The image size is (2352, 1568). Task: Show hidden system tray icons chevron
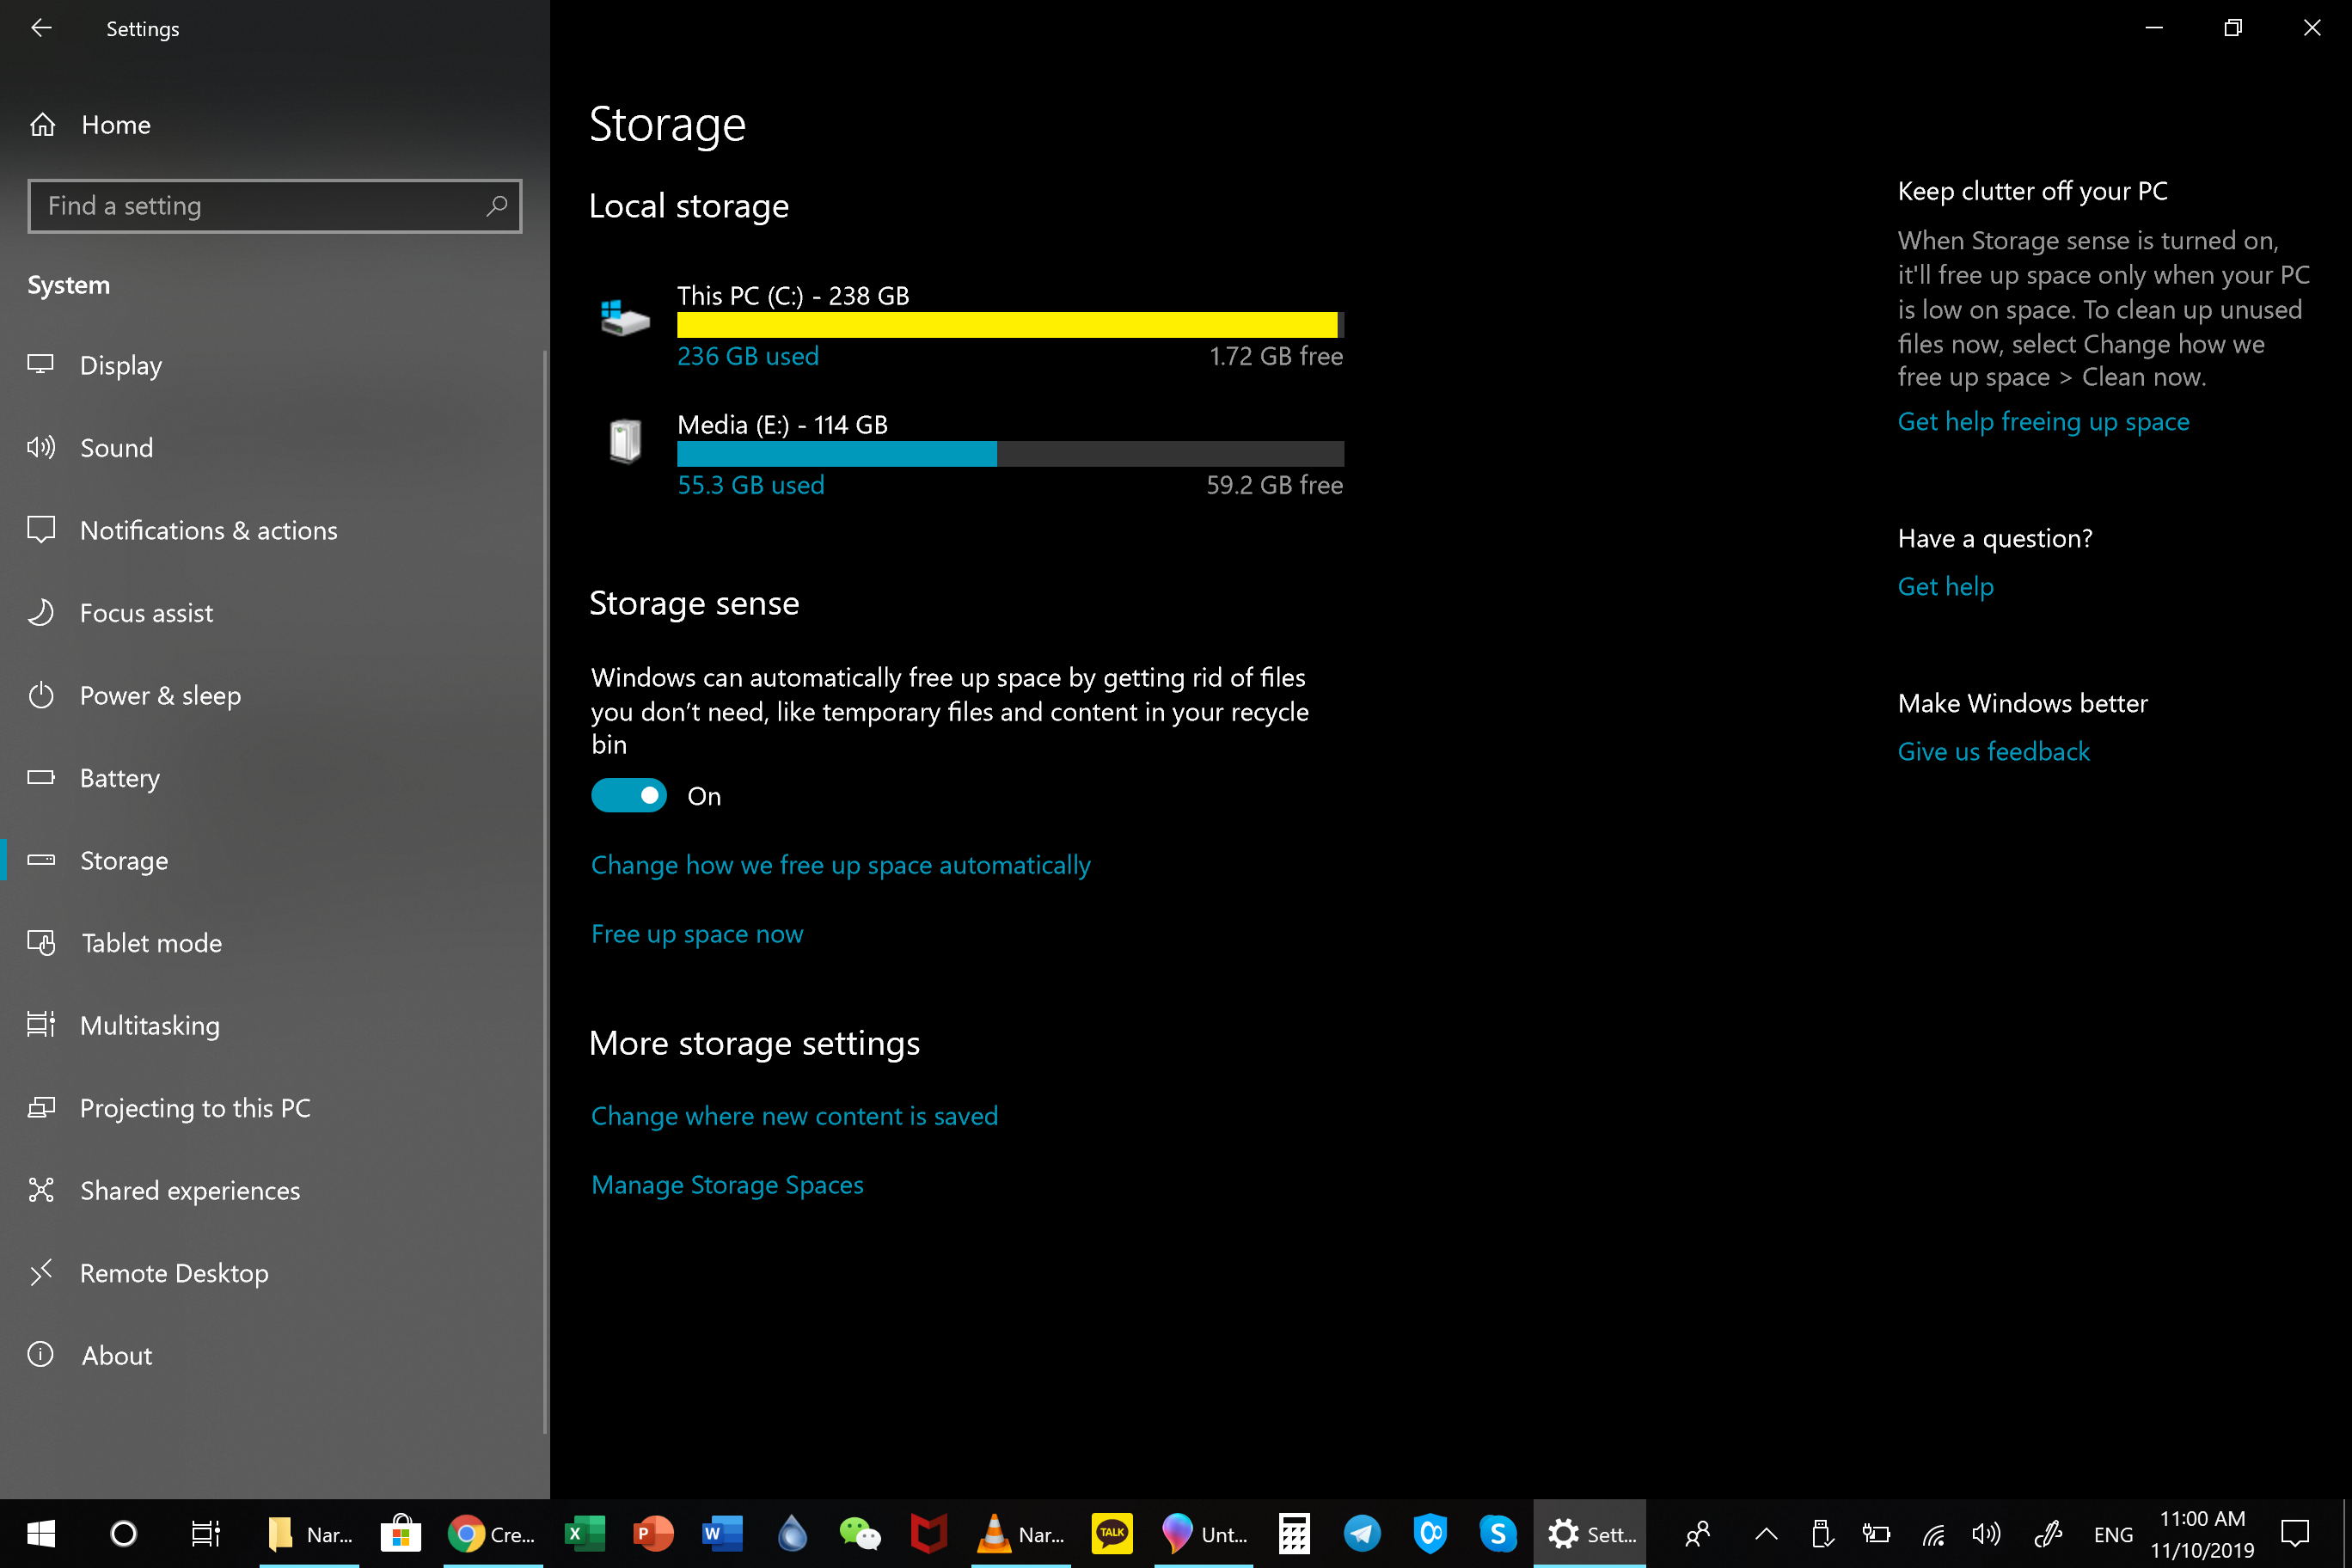pyautogui.click(x=1766, y=1534)
